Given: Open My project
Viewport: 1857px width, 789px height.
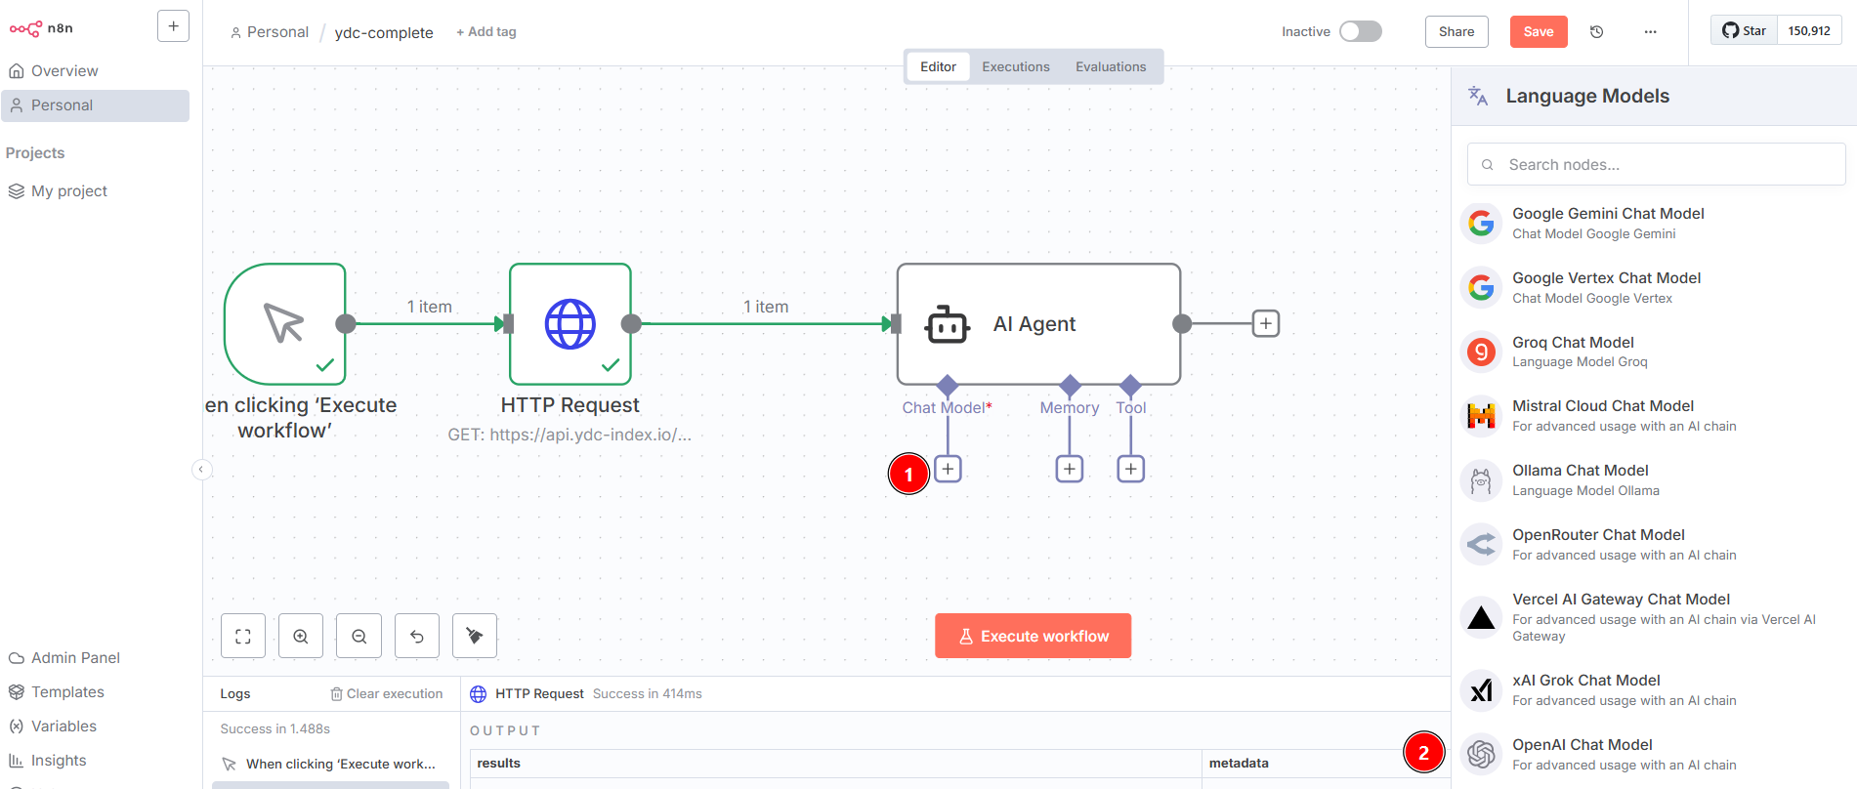Looking at the screenshot, I should pos(68,191).
